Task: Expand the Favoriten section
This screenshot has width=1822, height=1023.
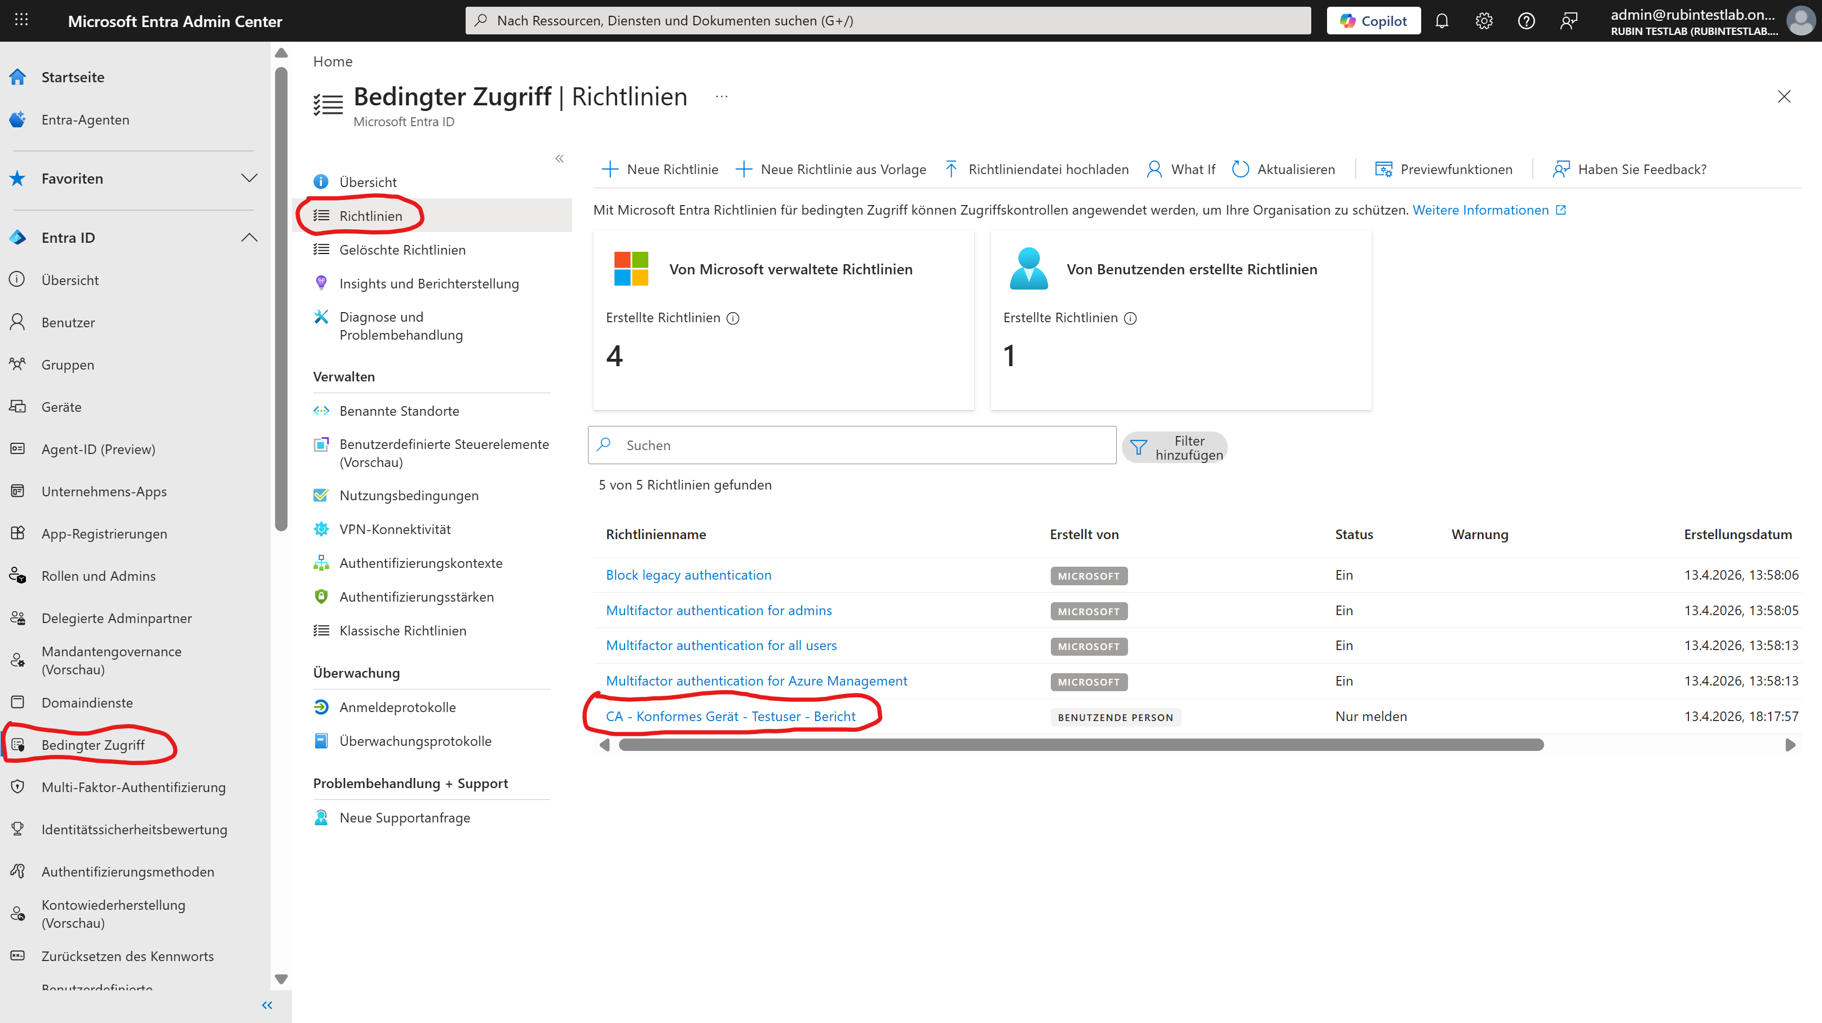Action: pos(248,178)
